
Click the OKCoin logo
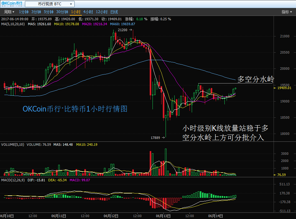click(x=12, y=4)
